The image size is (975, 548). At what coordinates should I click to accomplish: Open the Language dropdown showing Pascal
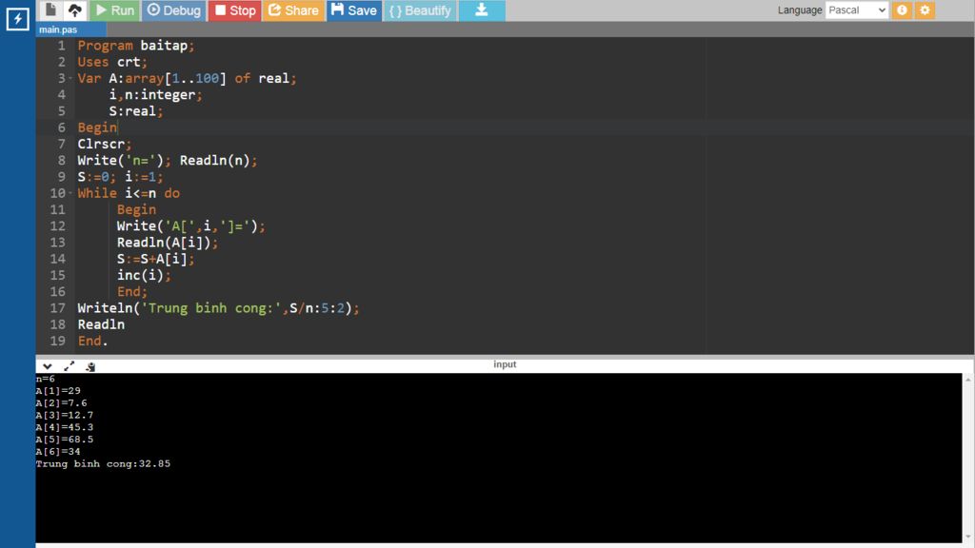(x=856, y=10)
